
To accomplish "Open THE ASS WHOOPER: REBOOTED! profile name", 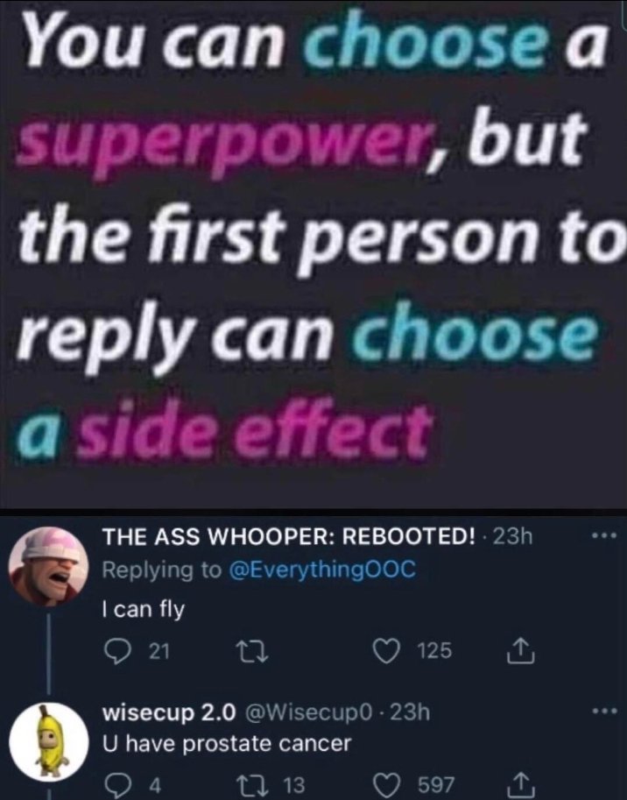I will click(x=289, y=536).
